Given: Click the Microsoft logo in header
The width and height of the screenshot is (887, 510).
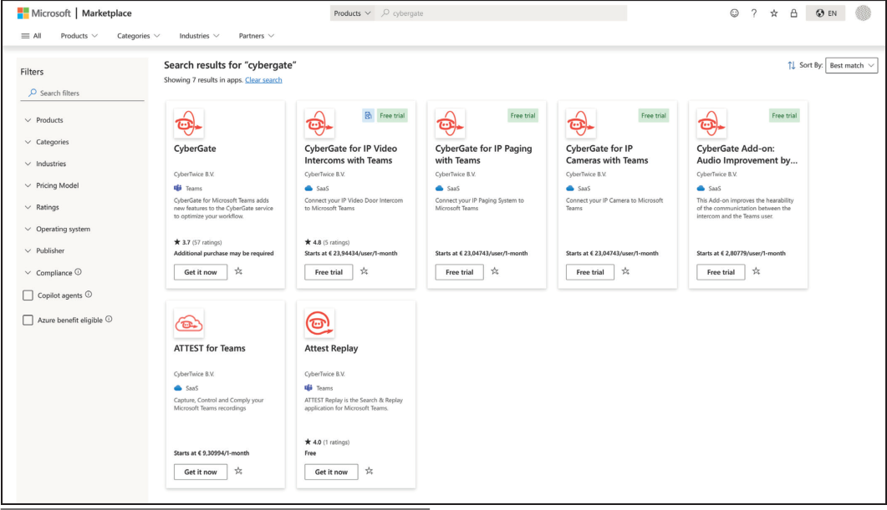Looking at the screenshot, I should pos(23,13).
